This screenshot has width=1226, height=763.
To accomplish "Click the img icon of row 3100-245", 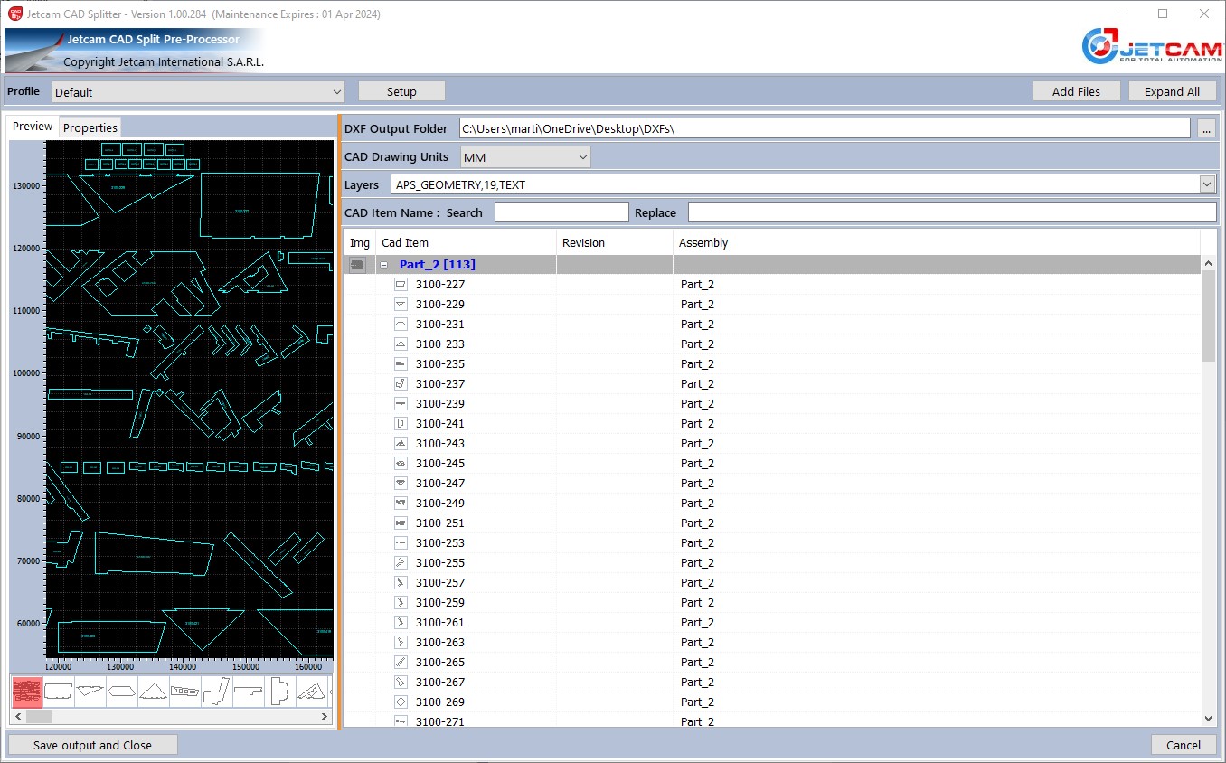I will [401, 464].
